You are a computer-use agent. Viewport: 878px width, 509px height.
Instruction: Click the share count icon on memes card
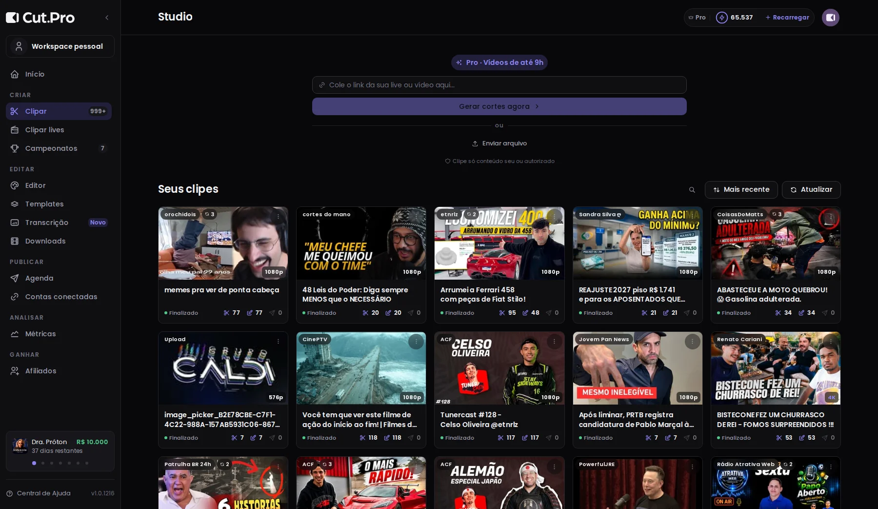(x=272, y=313)
